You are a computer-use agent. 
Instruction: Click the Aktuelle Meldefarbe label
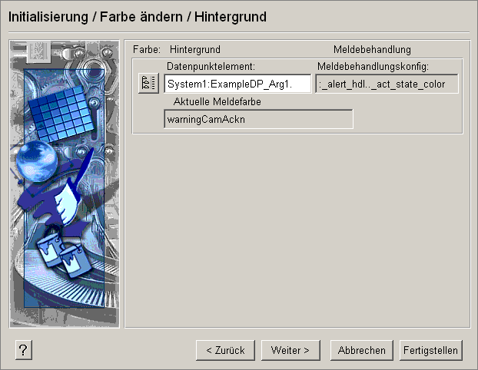217,101
